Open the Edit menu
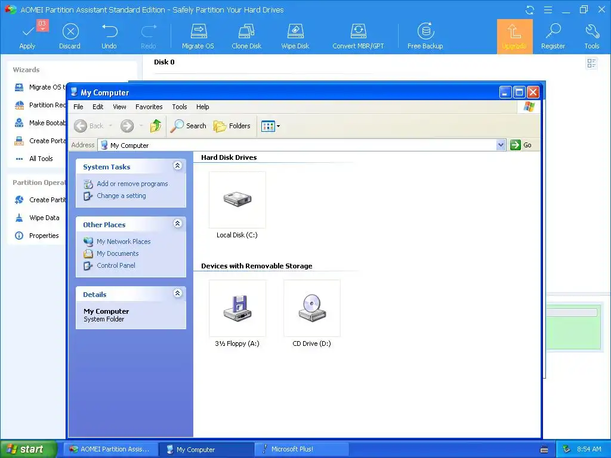This screenshot has height=458, width=611. click(x=98, y=107)
